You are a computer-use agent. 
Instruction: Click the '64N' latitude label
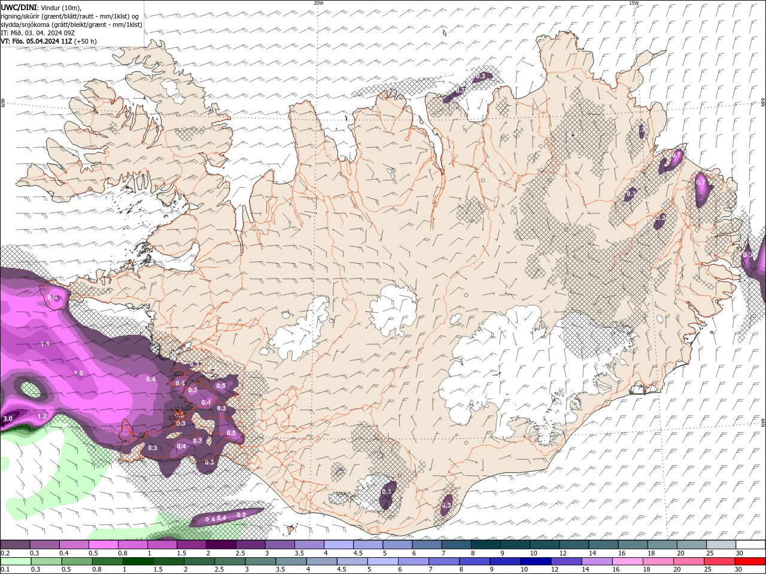coord(763,422)
